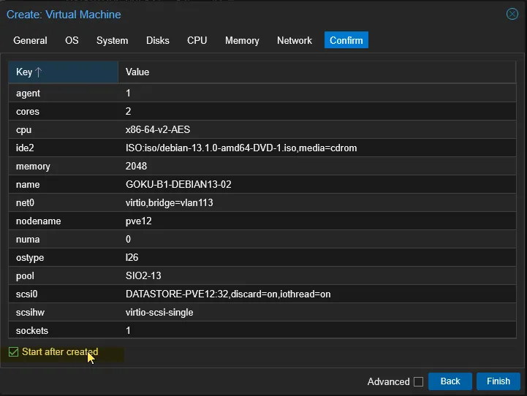
Task: Switch to the General tab
Action: point(30,41)
